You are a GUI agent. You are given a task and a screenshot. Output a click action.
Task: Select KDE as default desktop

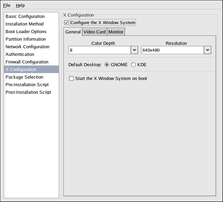click(x=134, y=64)
